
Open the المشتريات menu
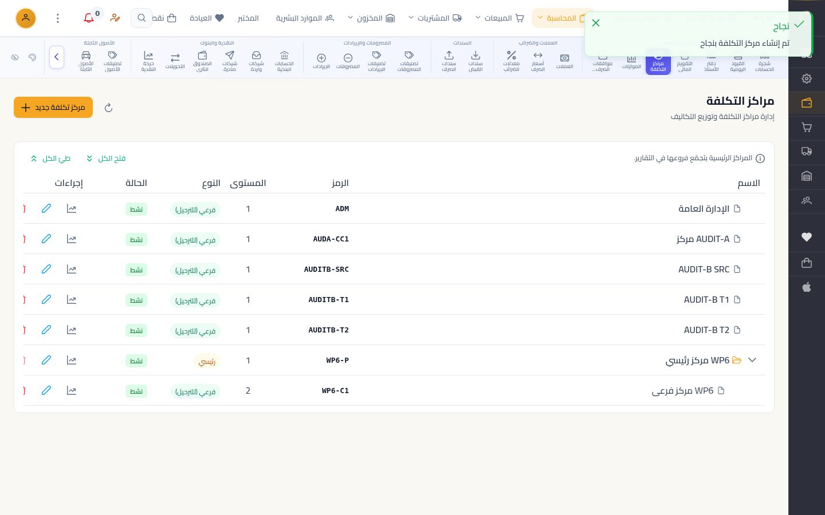(x=435, y=18)
